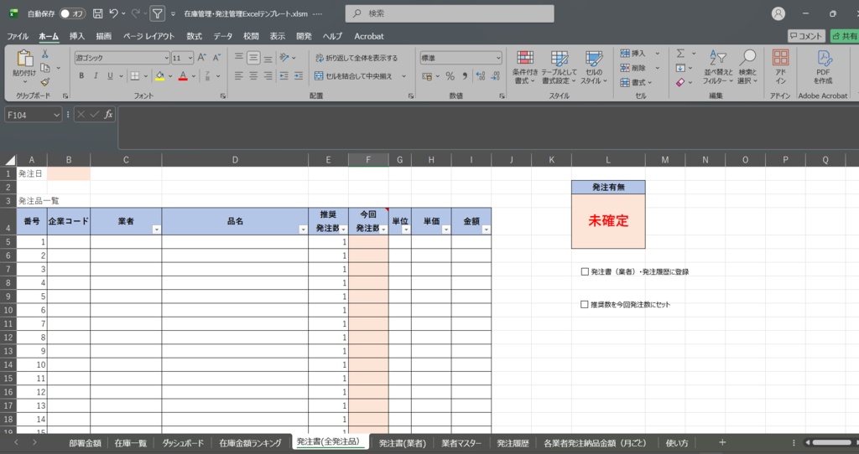This screenshot has height=454, width=859.
Task: Switch to the 業者マスター sheet tab
Action: 461,443
